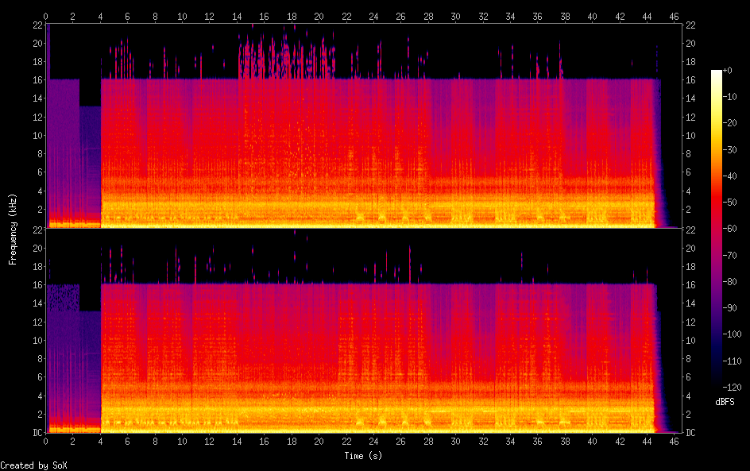Click the 0 second mark on top time axis
Viewport: 750px width, 471px height.
[46, 16]
